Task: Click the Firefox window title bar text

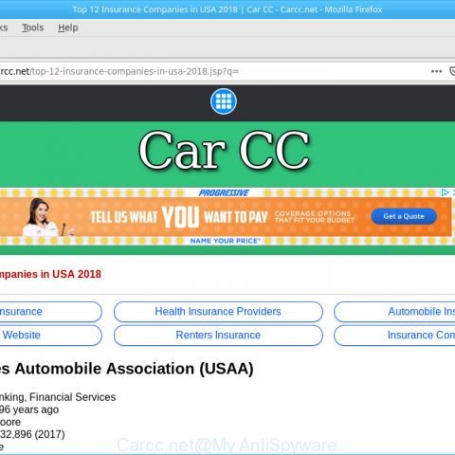Action: tap(227, 9)
